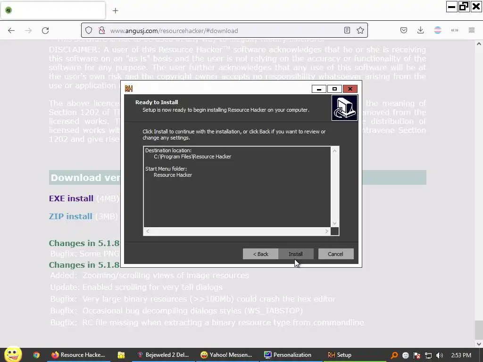483x362 pixels.
Task: Open the shield tracking protection icon
Action: point(89,30)
